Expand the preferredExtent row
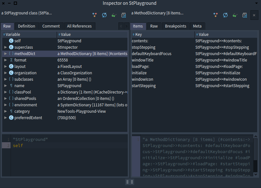 5,118
